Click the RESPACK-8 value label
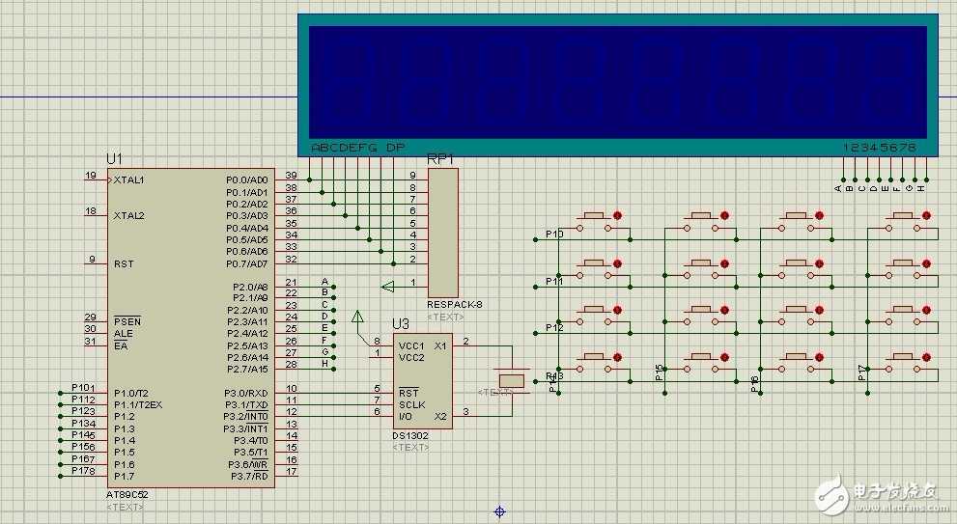The width and height of the screenshot is (957, 524). (454, 304)
